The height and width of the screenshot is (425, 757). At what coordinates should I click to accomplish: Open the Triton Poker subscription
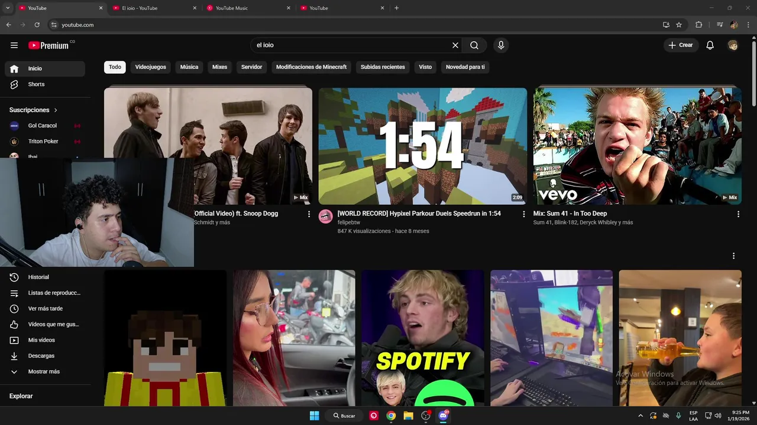pos(45,142)
